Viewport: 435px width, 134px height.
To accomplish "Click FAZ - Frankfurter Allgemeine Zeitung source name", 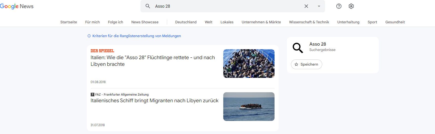I will coord(122,95).
